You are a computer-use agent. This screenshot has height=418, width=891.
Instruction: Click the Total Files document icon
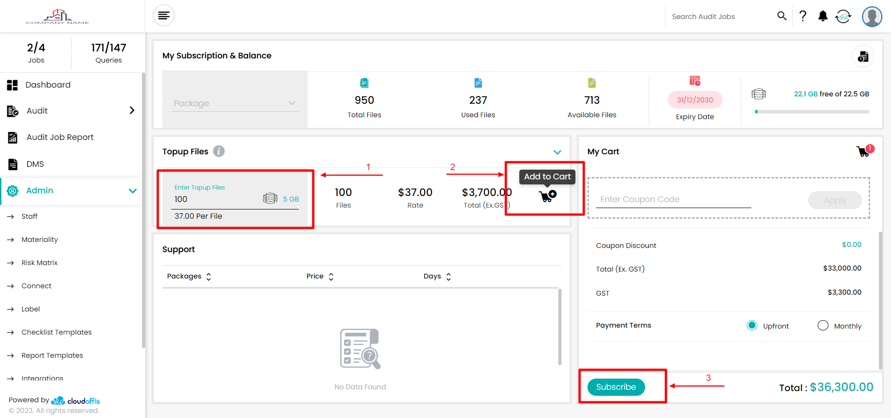click(x=364, y=83)
